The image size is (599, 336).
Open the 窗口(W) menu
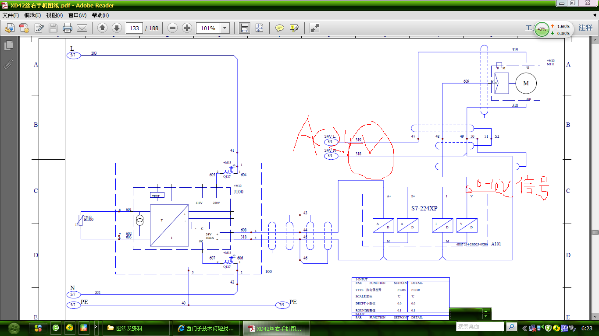(x=77, y=15)
